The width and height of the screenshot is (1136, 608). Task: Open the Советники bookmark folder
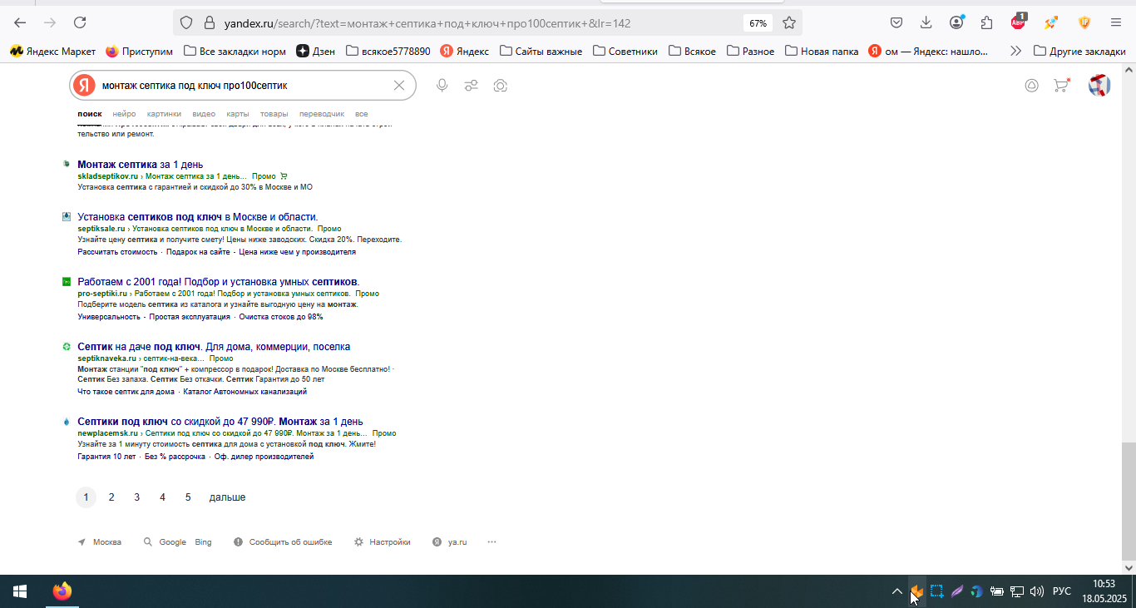coord(625,51)
